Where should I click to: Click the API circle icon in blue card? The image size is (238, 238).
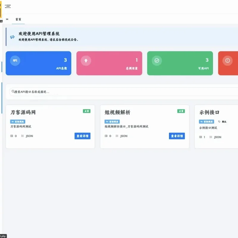tap(15, 60)
